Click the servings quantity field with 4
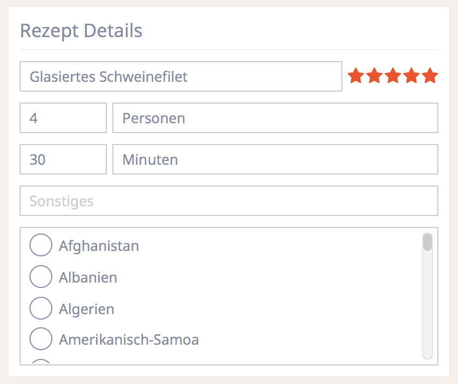This screenshot has height=384, width=458. coord(63,118)
